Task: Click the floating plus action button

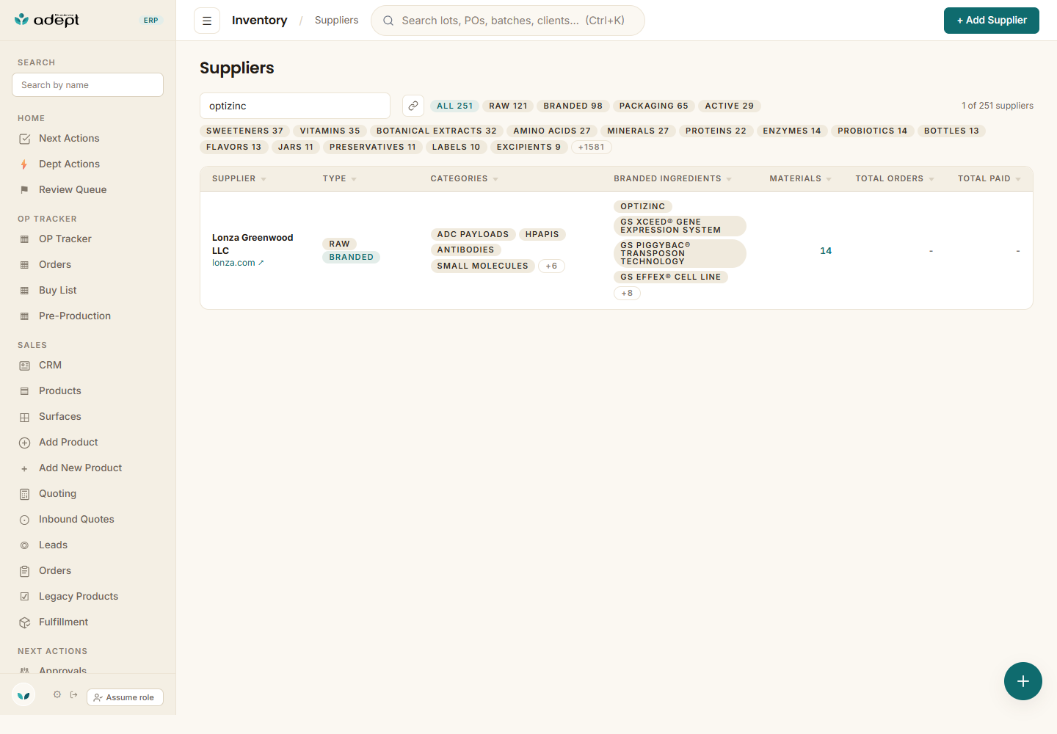Action: pos(1023,681)
